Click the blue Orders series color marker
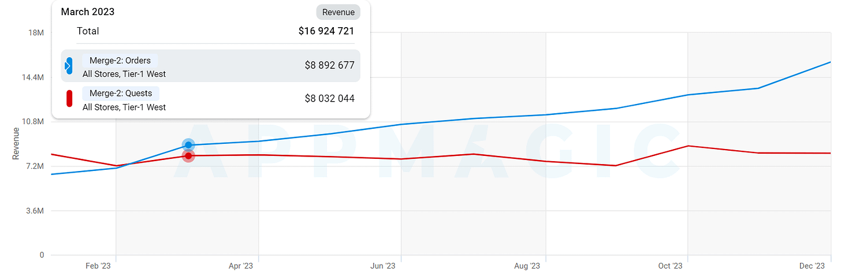 tap(69, 66)
